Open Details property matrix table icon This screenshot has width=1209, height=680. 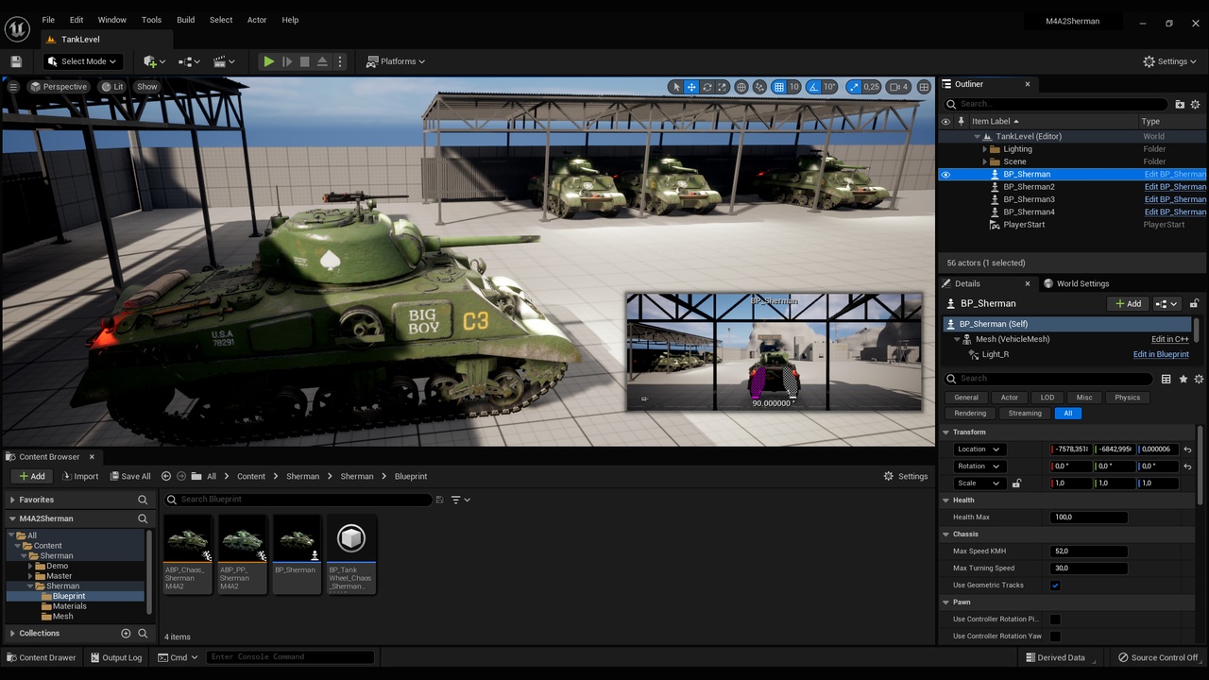click(x=1166, y=379)
